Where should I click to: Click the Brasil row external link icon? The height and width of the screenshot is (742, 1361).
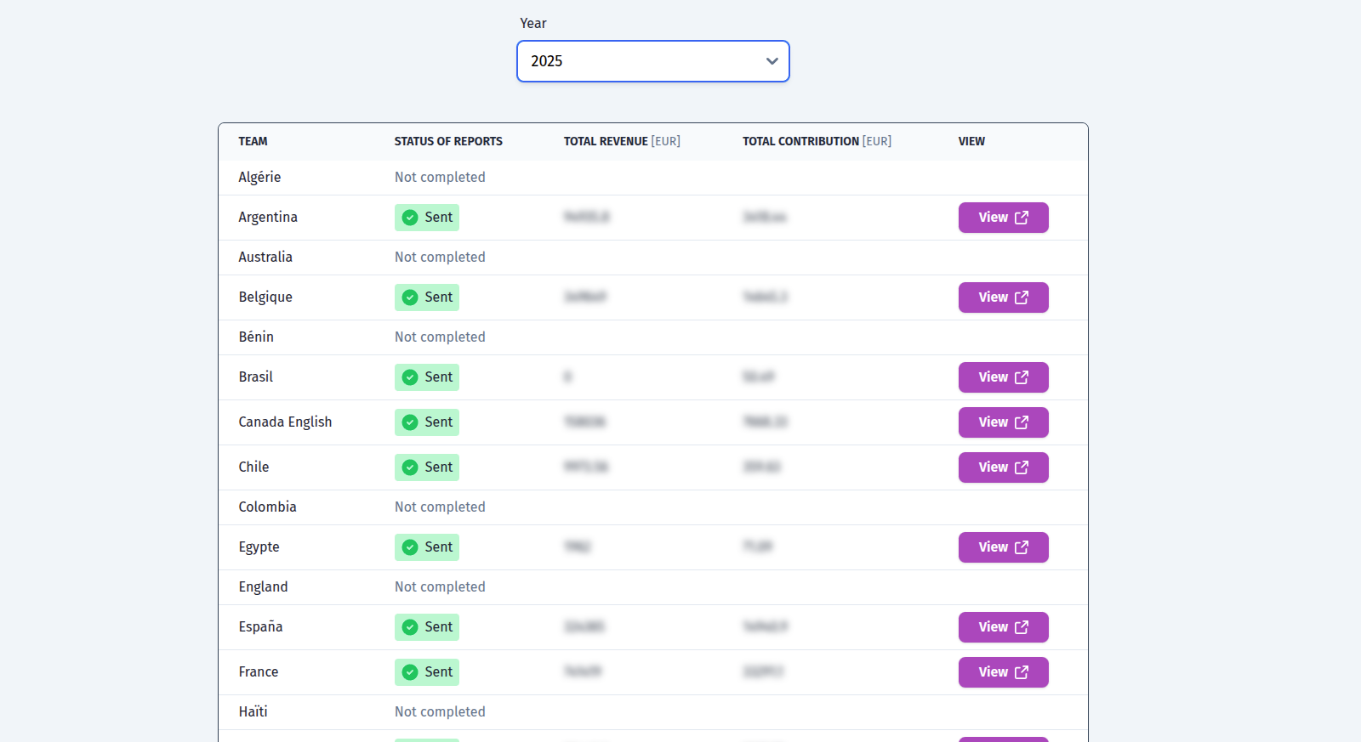pyautogui.click(x=1022, y=377)
